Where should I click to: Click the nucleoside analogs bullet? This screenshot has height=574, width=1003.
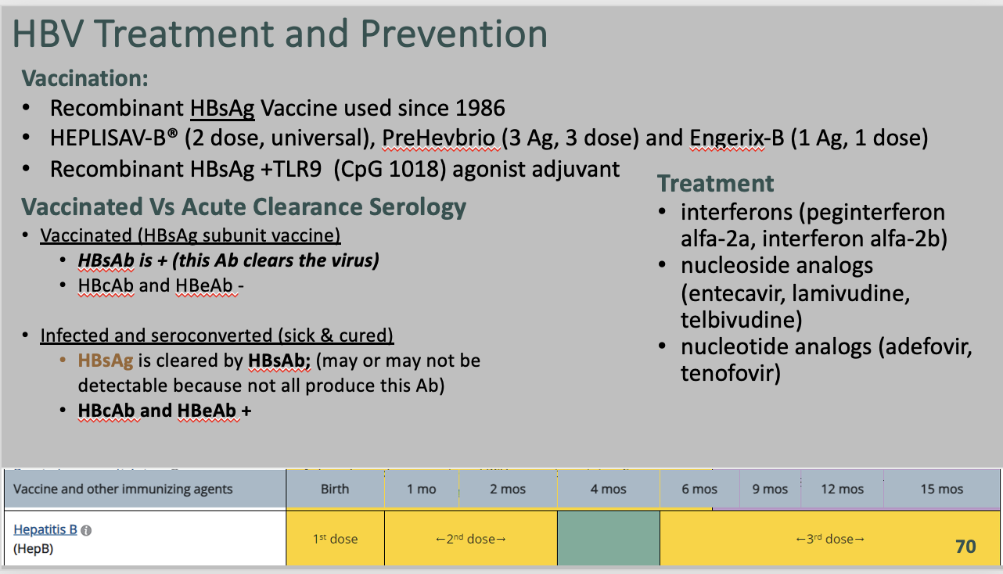[796, 292]
